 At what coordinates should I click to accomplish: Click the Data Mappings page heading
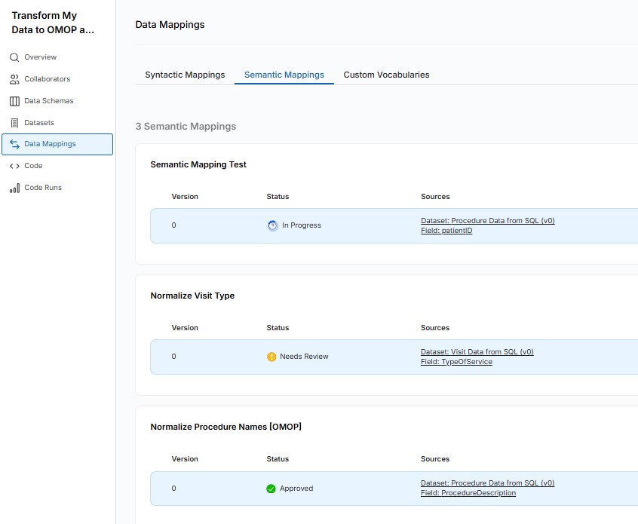(x=170, y=25)
